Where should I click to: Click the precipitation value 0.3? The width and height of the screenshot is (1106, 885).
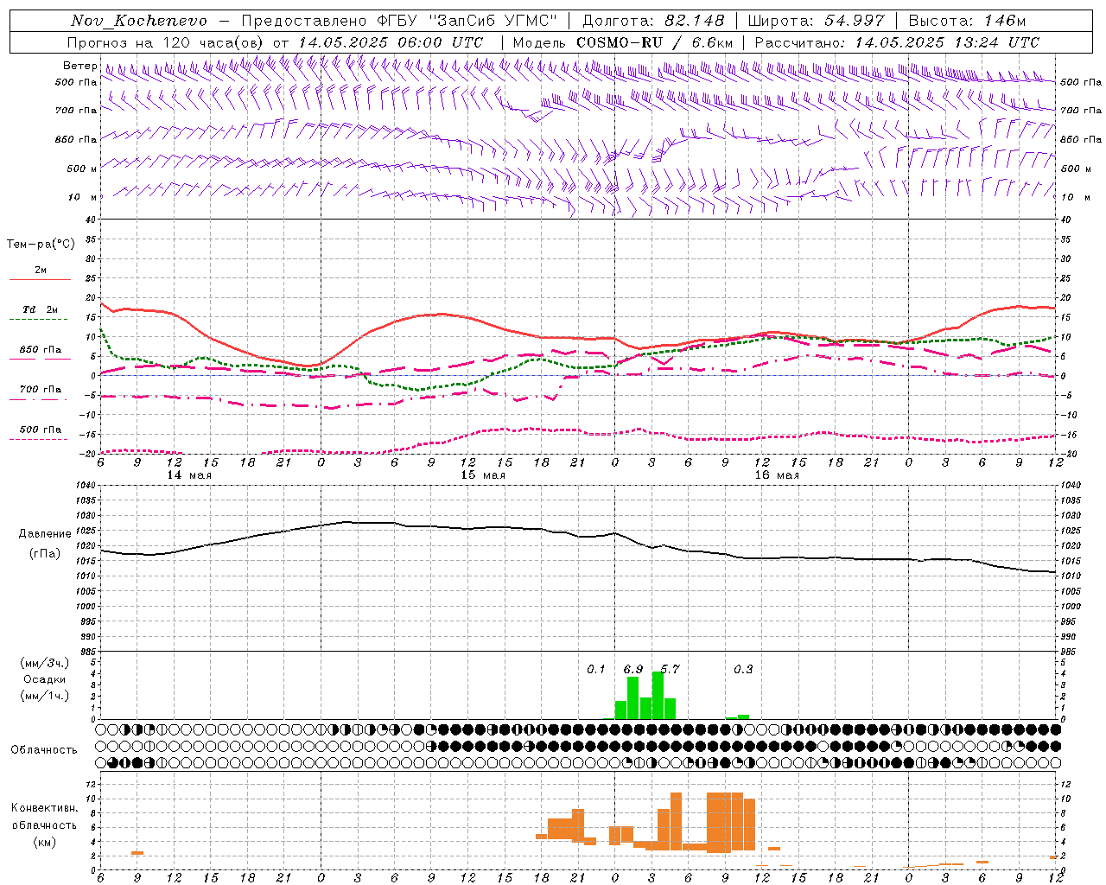743,669
